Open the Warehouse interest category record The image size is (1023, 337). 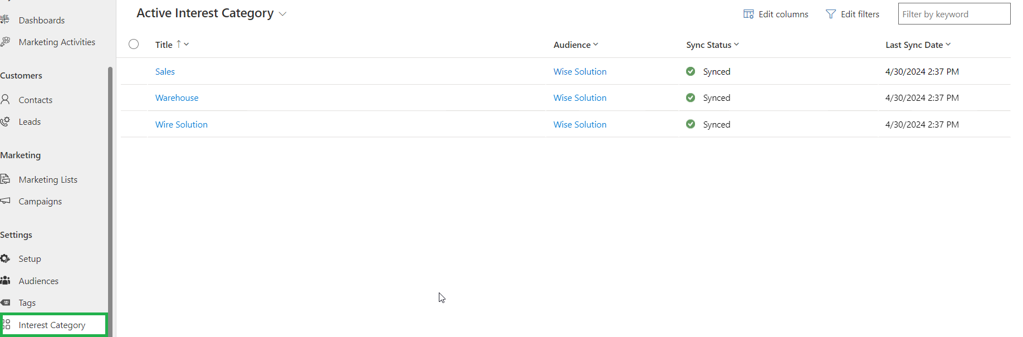tap(177, 98)
